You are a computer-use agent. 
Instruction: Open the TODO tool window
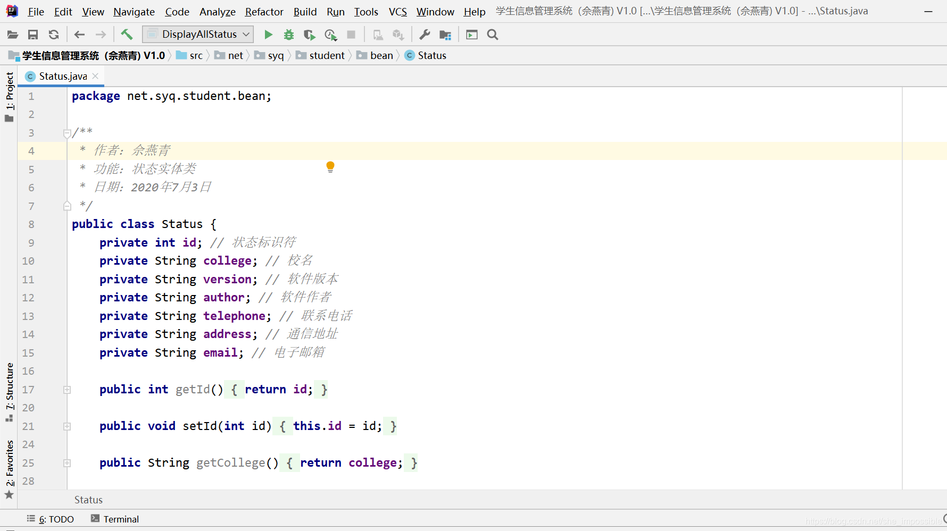51,519
